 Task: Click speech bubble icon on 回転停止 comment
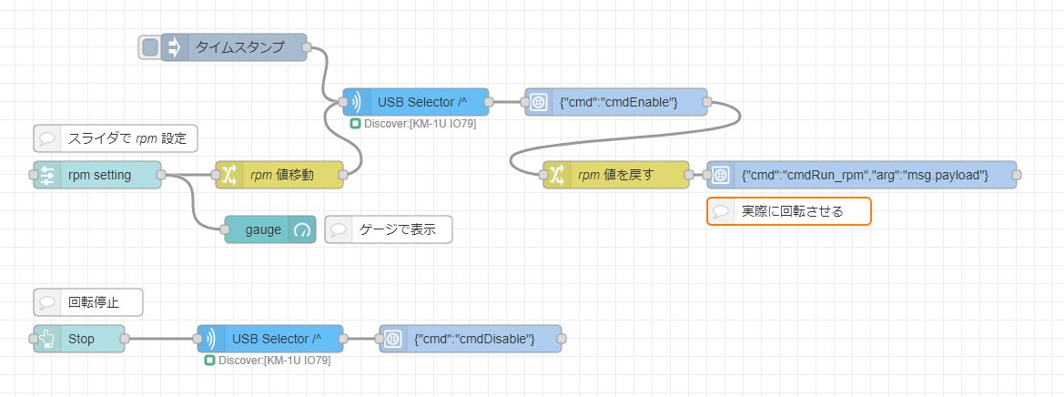[46, 302]
